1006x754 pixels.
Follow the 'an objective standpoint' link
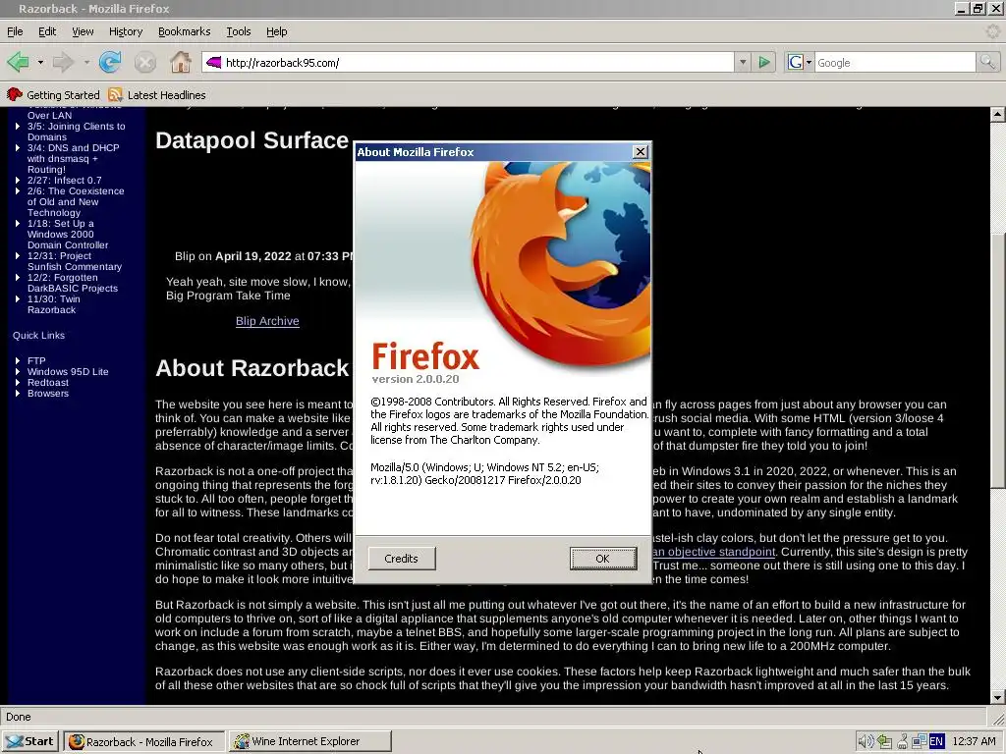pyautogui.click(x=714, y=552)
